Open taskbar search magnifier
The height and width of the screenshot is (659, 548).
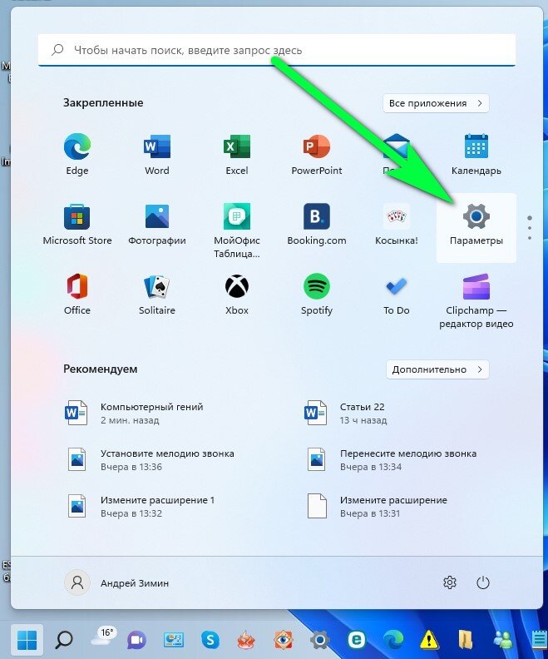pyautogui.click(x=64, y=640)
